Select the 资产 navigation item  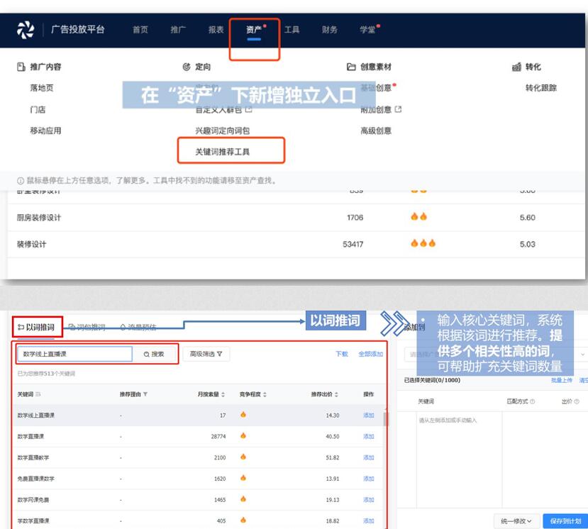pyautogui.click(x=254, y=30)
